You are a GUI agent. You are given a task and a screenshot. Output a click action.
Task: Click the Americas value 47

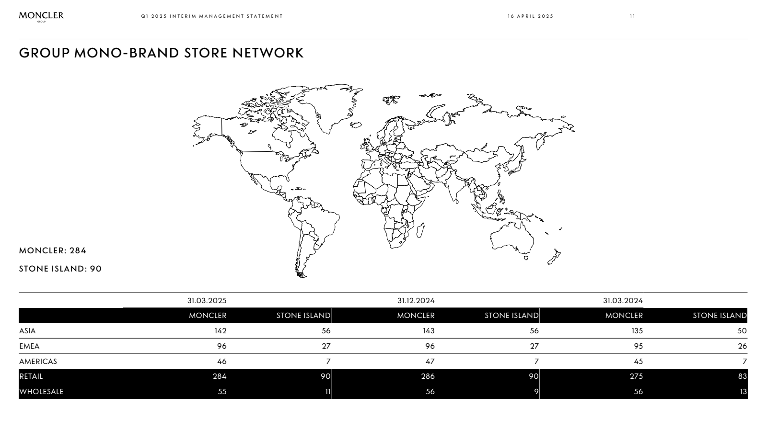pos(430,362)
